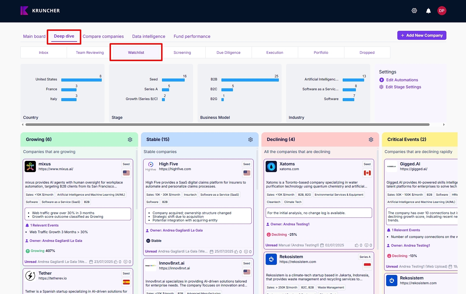Open settings gear in top header

414,11
